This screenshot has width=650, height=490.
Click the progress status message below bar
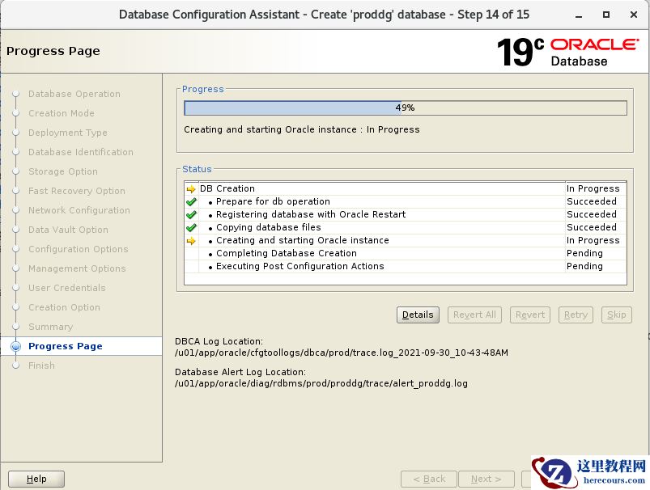tap(302, 129)
